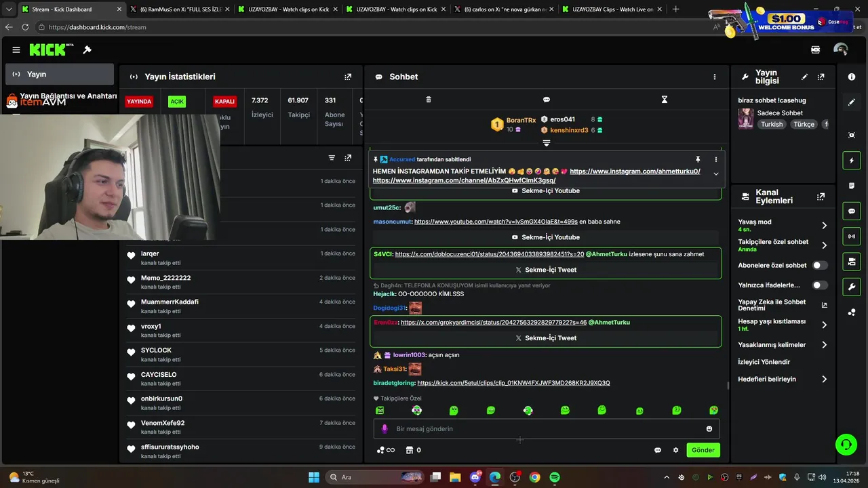Open the emoji picker in message box
Viewport: 868px width, 488px height.
click(x=709, y=428)
